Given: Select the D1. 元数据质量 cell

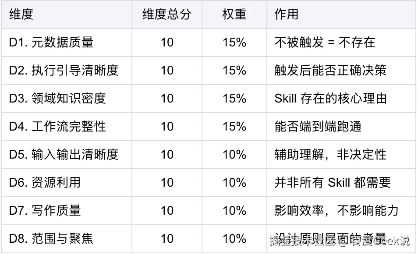Looking at the screenshot, I should pos(51,42).
